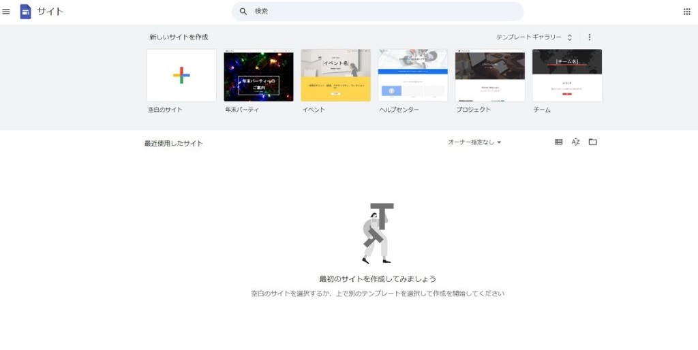Click into the 検索 search field

(x=382, y=12)
